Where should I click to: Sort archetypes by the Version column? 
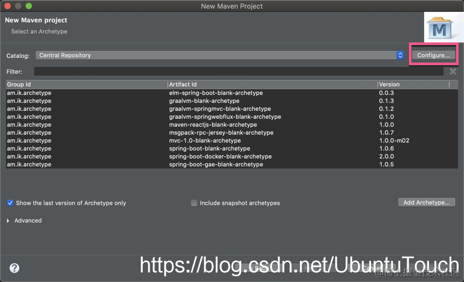pos(414,84)
